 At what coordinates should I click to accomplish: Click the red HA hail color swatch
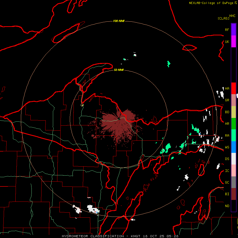tap(234, 88)
